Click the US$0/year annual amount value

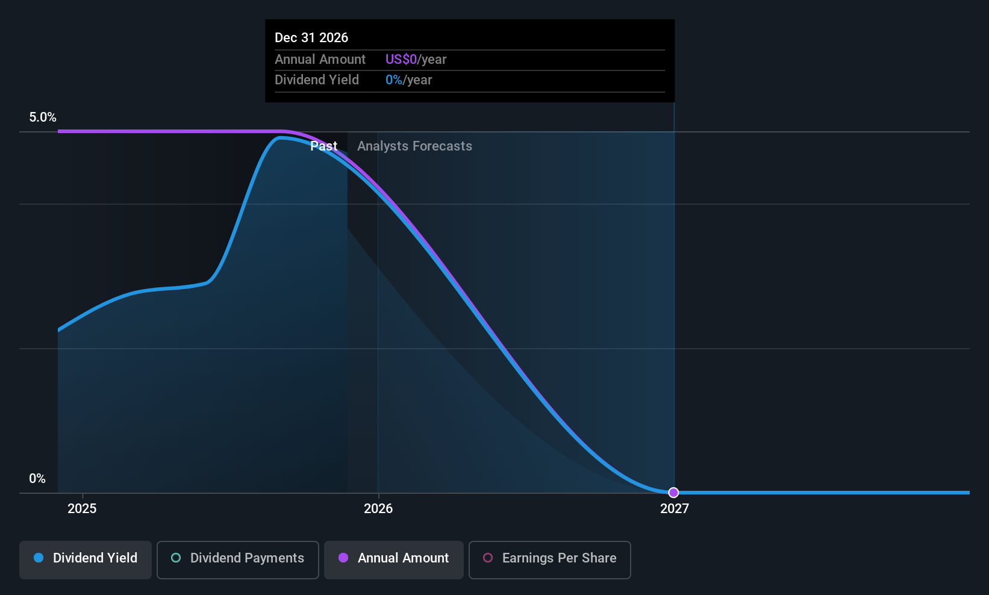(416, 59)
